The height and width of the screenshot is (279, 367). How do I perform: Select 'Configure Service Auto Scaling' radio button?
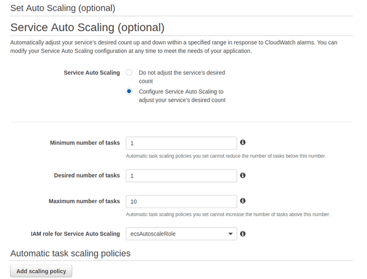point(129,91)
